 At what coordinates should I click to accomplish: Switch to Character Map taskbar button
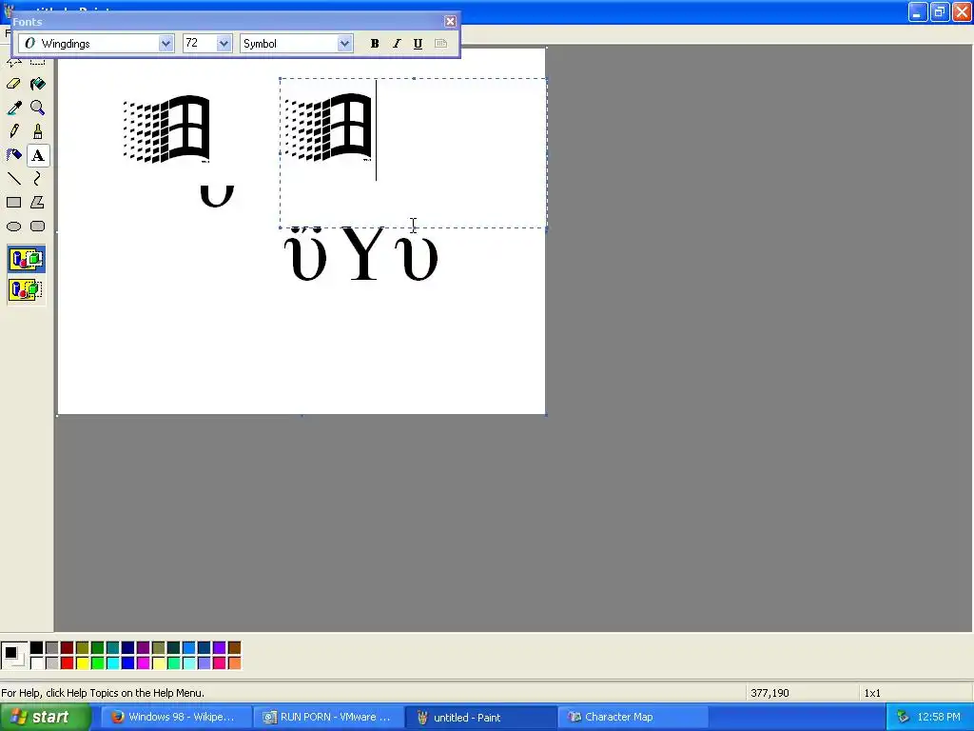(633, 718)
